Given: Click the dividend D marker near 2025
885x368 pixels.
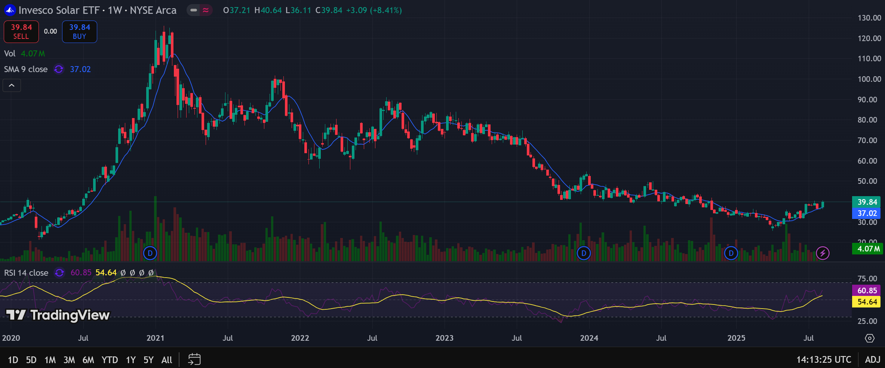Looking at the screenshot, I should (x=731, y=253).
